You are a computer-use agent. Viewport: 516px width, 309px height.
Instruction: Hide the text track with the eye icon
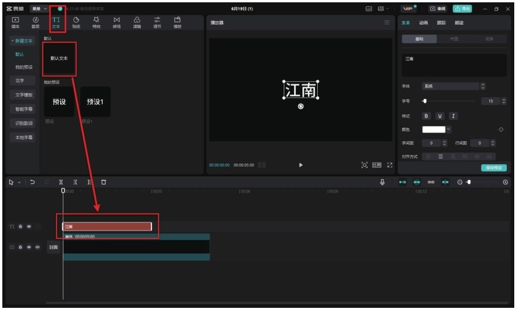pyautogui.click(x=29, y=226)
